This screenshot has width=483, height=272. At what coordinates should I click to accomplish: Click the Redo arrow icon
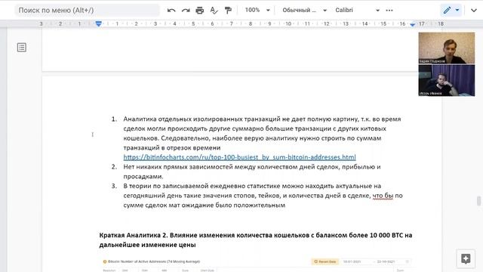186,10
